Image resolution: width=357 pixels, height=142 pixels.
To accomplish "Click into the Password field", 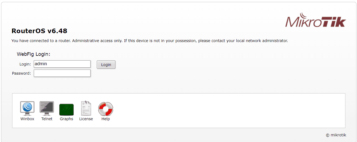I will click(62, 73).
